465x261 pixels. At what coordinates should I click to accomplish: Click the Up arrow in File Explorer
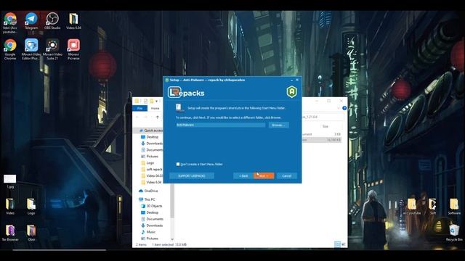[x=158, y=117]
